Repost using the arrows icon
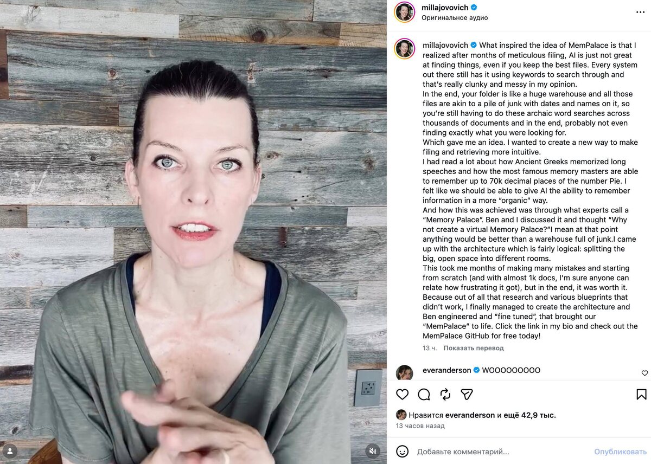The width and height of the screenshot is (651, 464). click(445, 394)
